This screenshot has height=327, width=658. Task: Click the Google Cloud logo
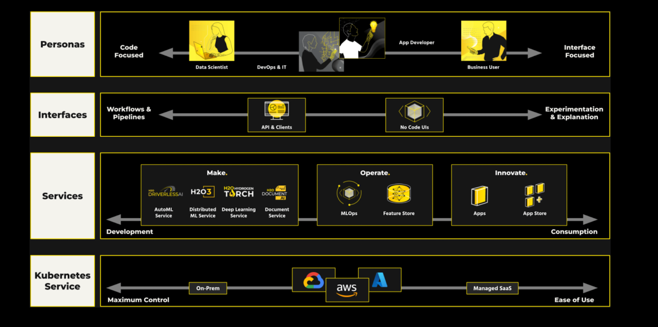314,281
